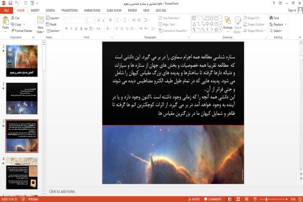
Task: Reset the slide layout
Action: (x=52, y=24)
